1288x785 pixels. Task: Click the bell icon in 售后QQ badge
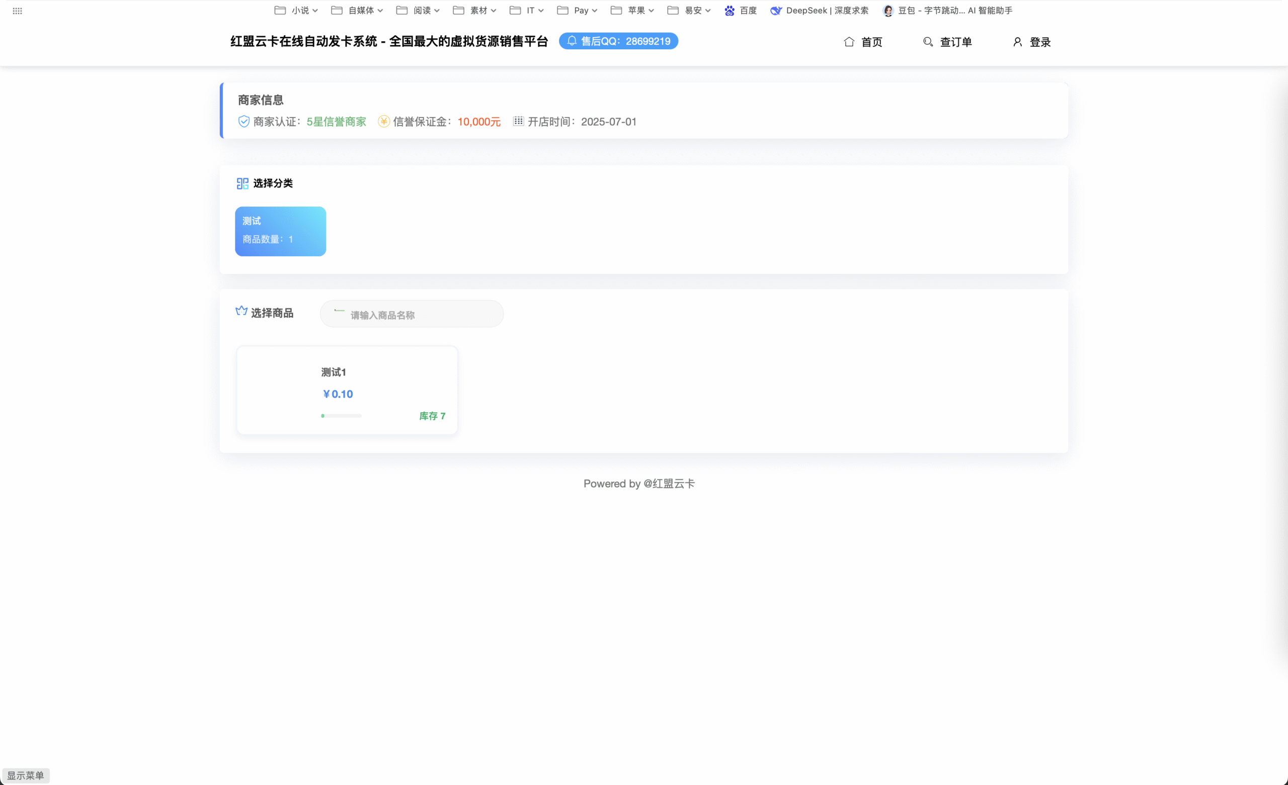[x=572, y=41]
